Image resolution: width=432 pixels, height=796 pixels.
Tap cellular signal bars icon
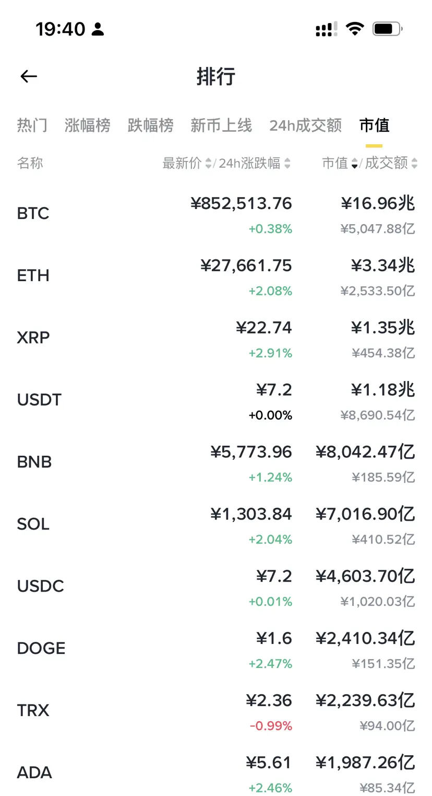click(327, 29)
